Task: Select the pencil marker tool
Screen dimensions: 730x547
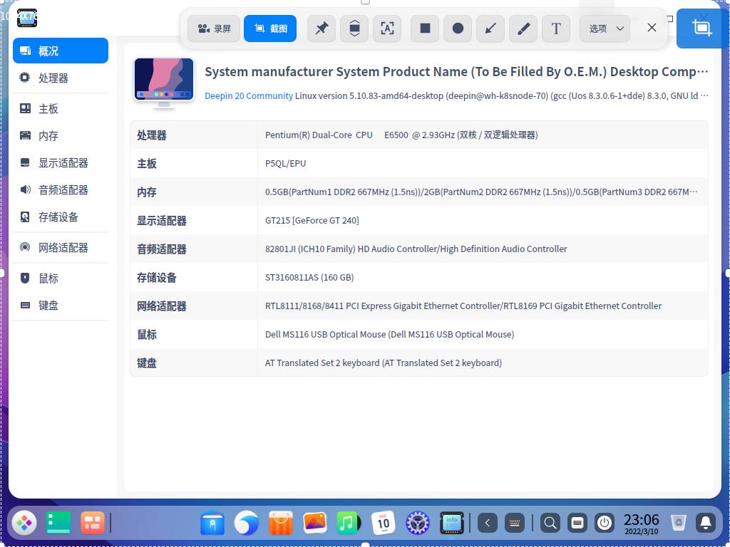Action: tap(523, 28)
